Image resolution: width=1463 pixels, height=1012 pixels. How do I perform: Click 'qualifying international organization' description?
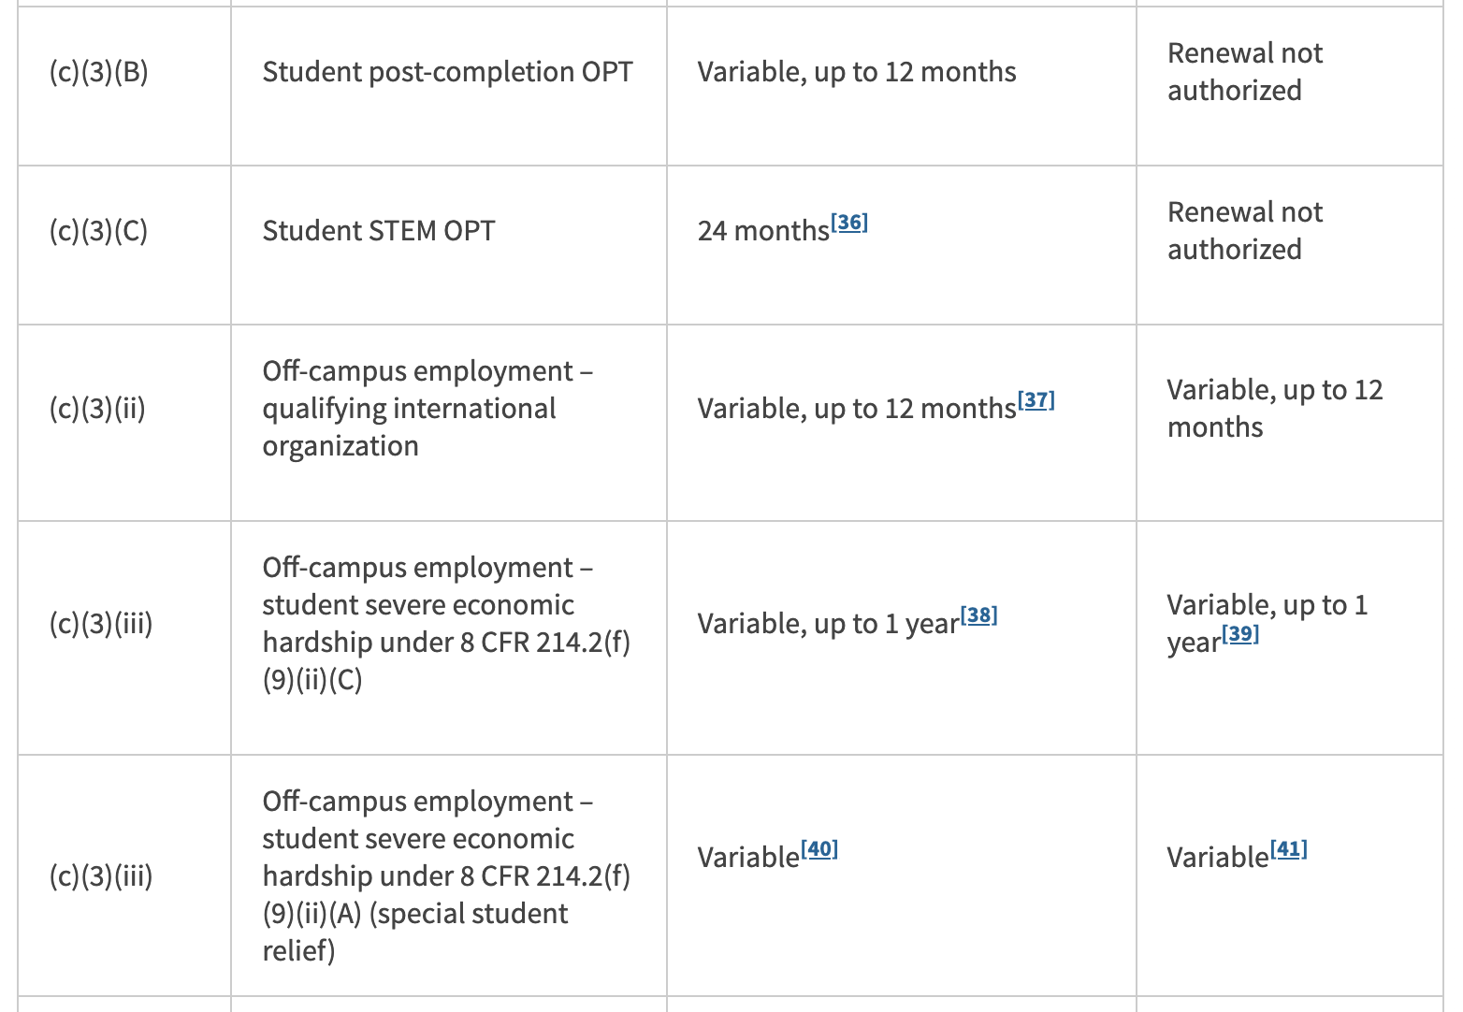coord(409,409)
